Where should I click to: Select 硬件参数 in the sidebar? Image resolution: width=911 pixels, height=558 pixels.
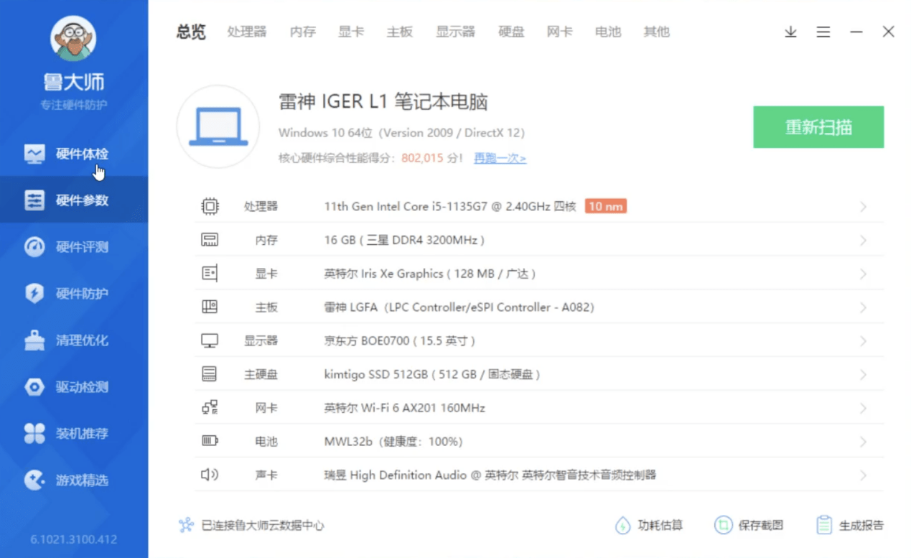coord(74,200)
